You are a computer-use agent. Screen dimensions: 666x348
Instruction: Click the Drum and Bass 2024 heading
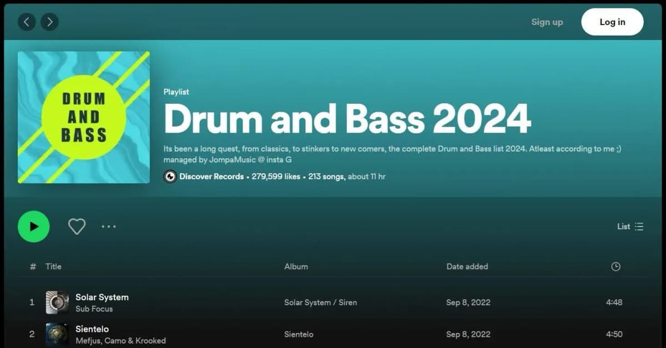point(347,119)
